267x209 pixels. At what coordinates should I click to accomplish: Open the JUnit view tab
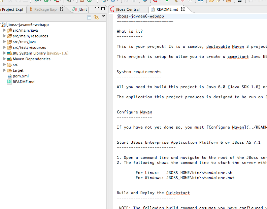pyautogui.click(x=79, y=9)
